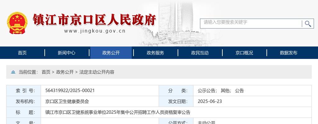Click the 政务公开 breadcrumb link

click(65, 72)
